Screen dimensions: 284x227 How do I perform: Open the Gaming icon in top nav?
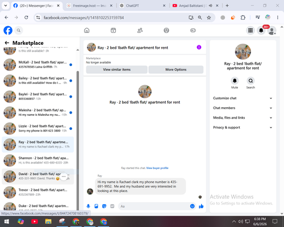pyautogui.click(x=193, y=30)
